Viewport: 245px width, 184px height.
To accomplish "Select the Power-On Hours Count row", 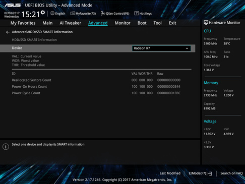I will coord(96,87).
